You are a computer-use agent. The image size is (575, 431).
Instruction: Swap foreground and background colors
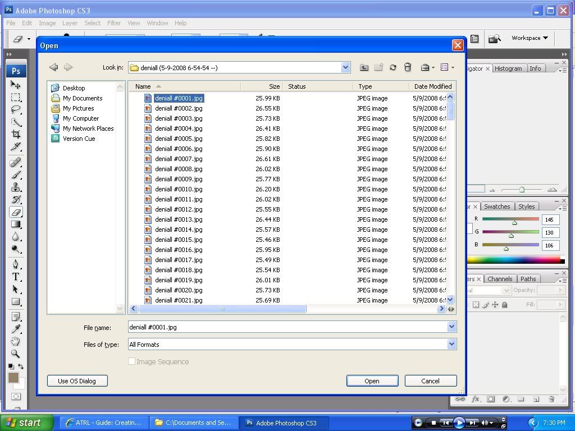tap(21, 366)
